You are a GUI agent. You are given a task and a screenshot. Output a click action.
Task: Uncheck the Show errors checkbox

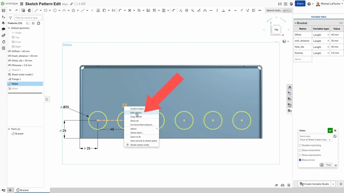coord(300,160)
